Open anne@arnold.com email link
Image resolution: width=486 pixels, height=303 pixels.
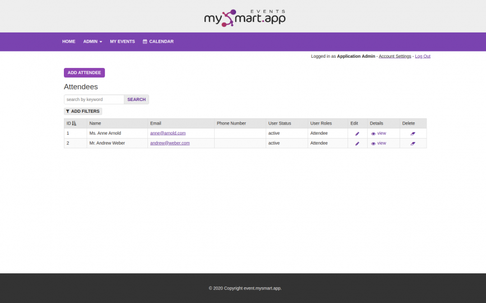168,133
